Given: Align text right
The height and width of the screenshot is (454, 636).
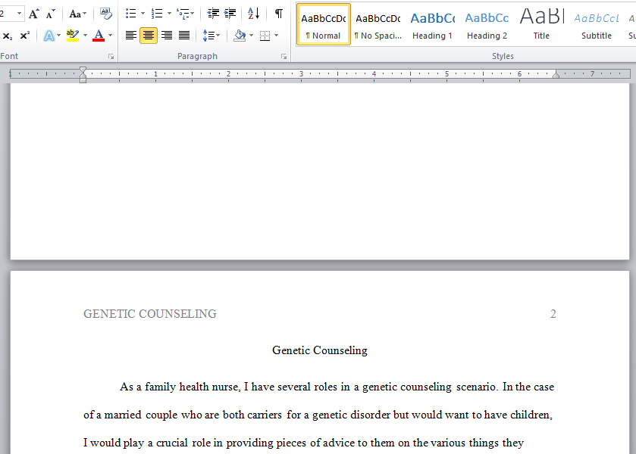Looking at the screenshot, I should 166,36.
